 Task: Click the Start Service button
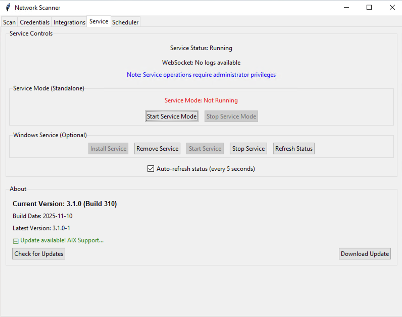(x=205, y=148)
